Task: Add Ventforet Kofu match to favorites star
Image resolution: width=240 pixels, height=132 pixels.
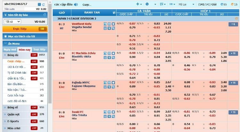Action: click(x=113, y=24)
